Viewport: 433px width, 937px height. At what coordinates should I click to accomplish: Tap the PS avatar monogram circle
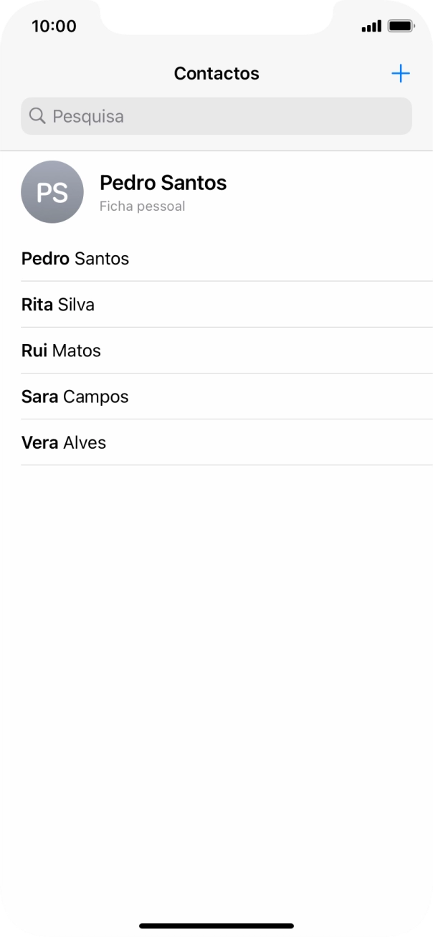(52, 192)
